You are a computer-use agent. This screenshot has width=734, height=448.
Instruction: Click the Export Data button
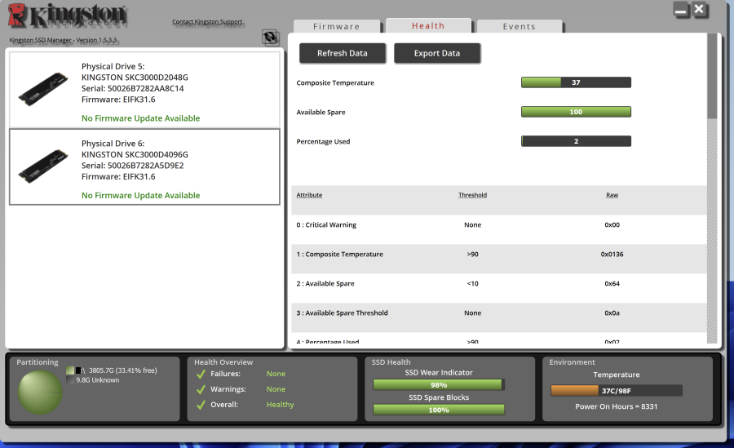point(437,53)
